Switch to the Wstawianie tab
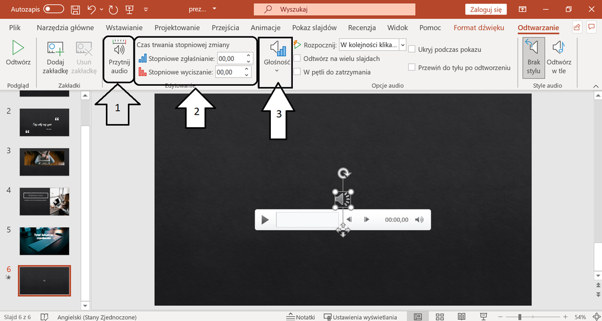Image resolution: width=602 pixels, height=321 pixels. [x=124, y=28]
